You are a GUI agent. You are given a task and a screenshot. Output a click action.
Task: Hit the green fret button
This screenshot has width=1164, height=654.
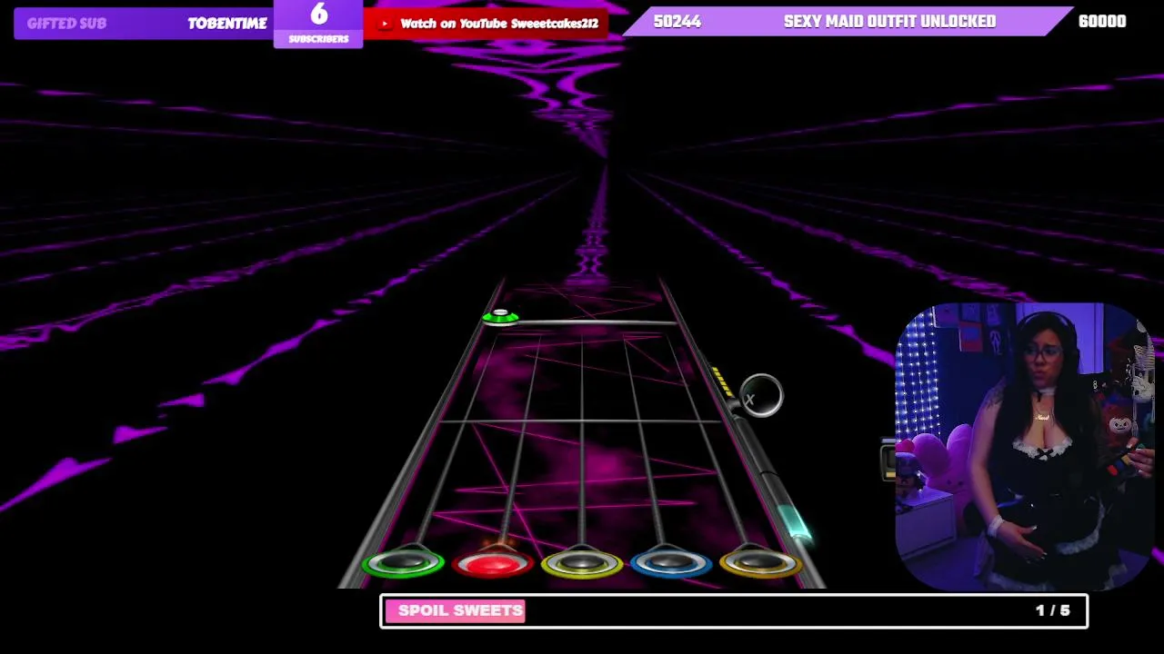click(403, 564)
